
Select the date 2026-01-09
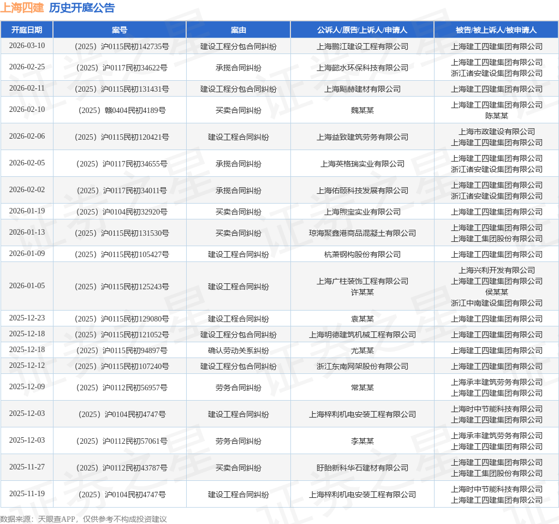(27, 253)
